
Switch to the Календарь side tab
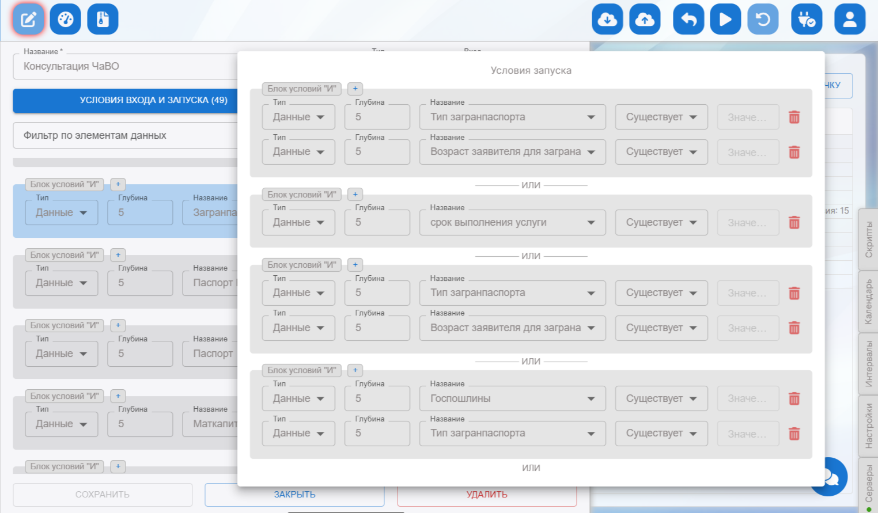coord(869,302)
